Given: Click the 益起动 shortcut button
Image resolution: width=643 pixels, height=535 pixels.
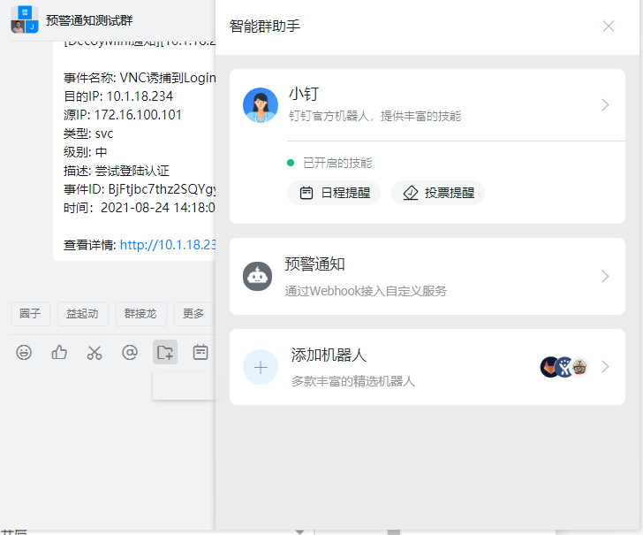Looking at the screenshot, I should [83, 313].
